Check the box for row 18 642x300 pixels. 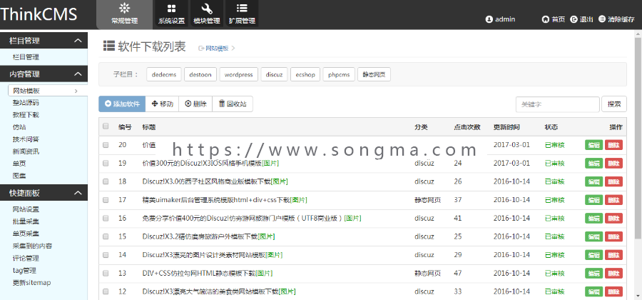click(106, 181)
